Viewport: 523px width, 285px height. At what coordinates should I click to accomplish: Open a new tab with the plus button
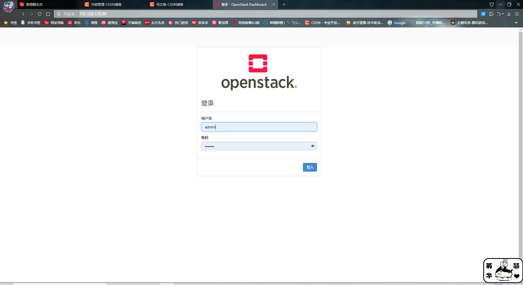[x=284, y=4]
